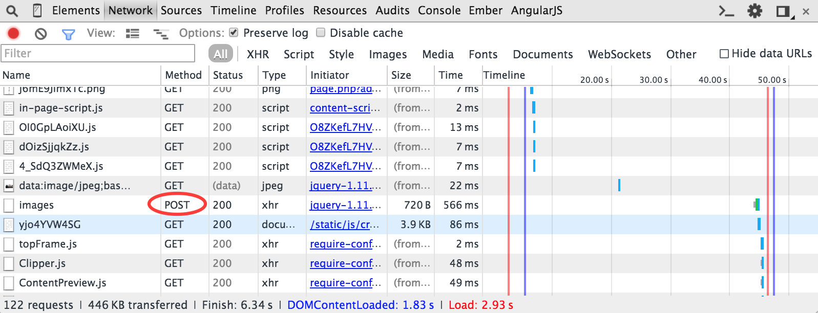Image resolution: width=818 pixels, height=313 pixels.
Task: Uncheck the Preserve log checkbox
Action: click(234, 33)
